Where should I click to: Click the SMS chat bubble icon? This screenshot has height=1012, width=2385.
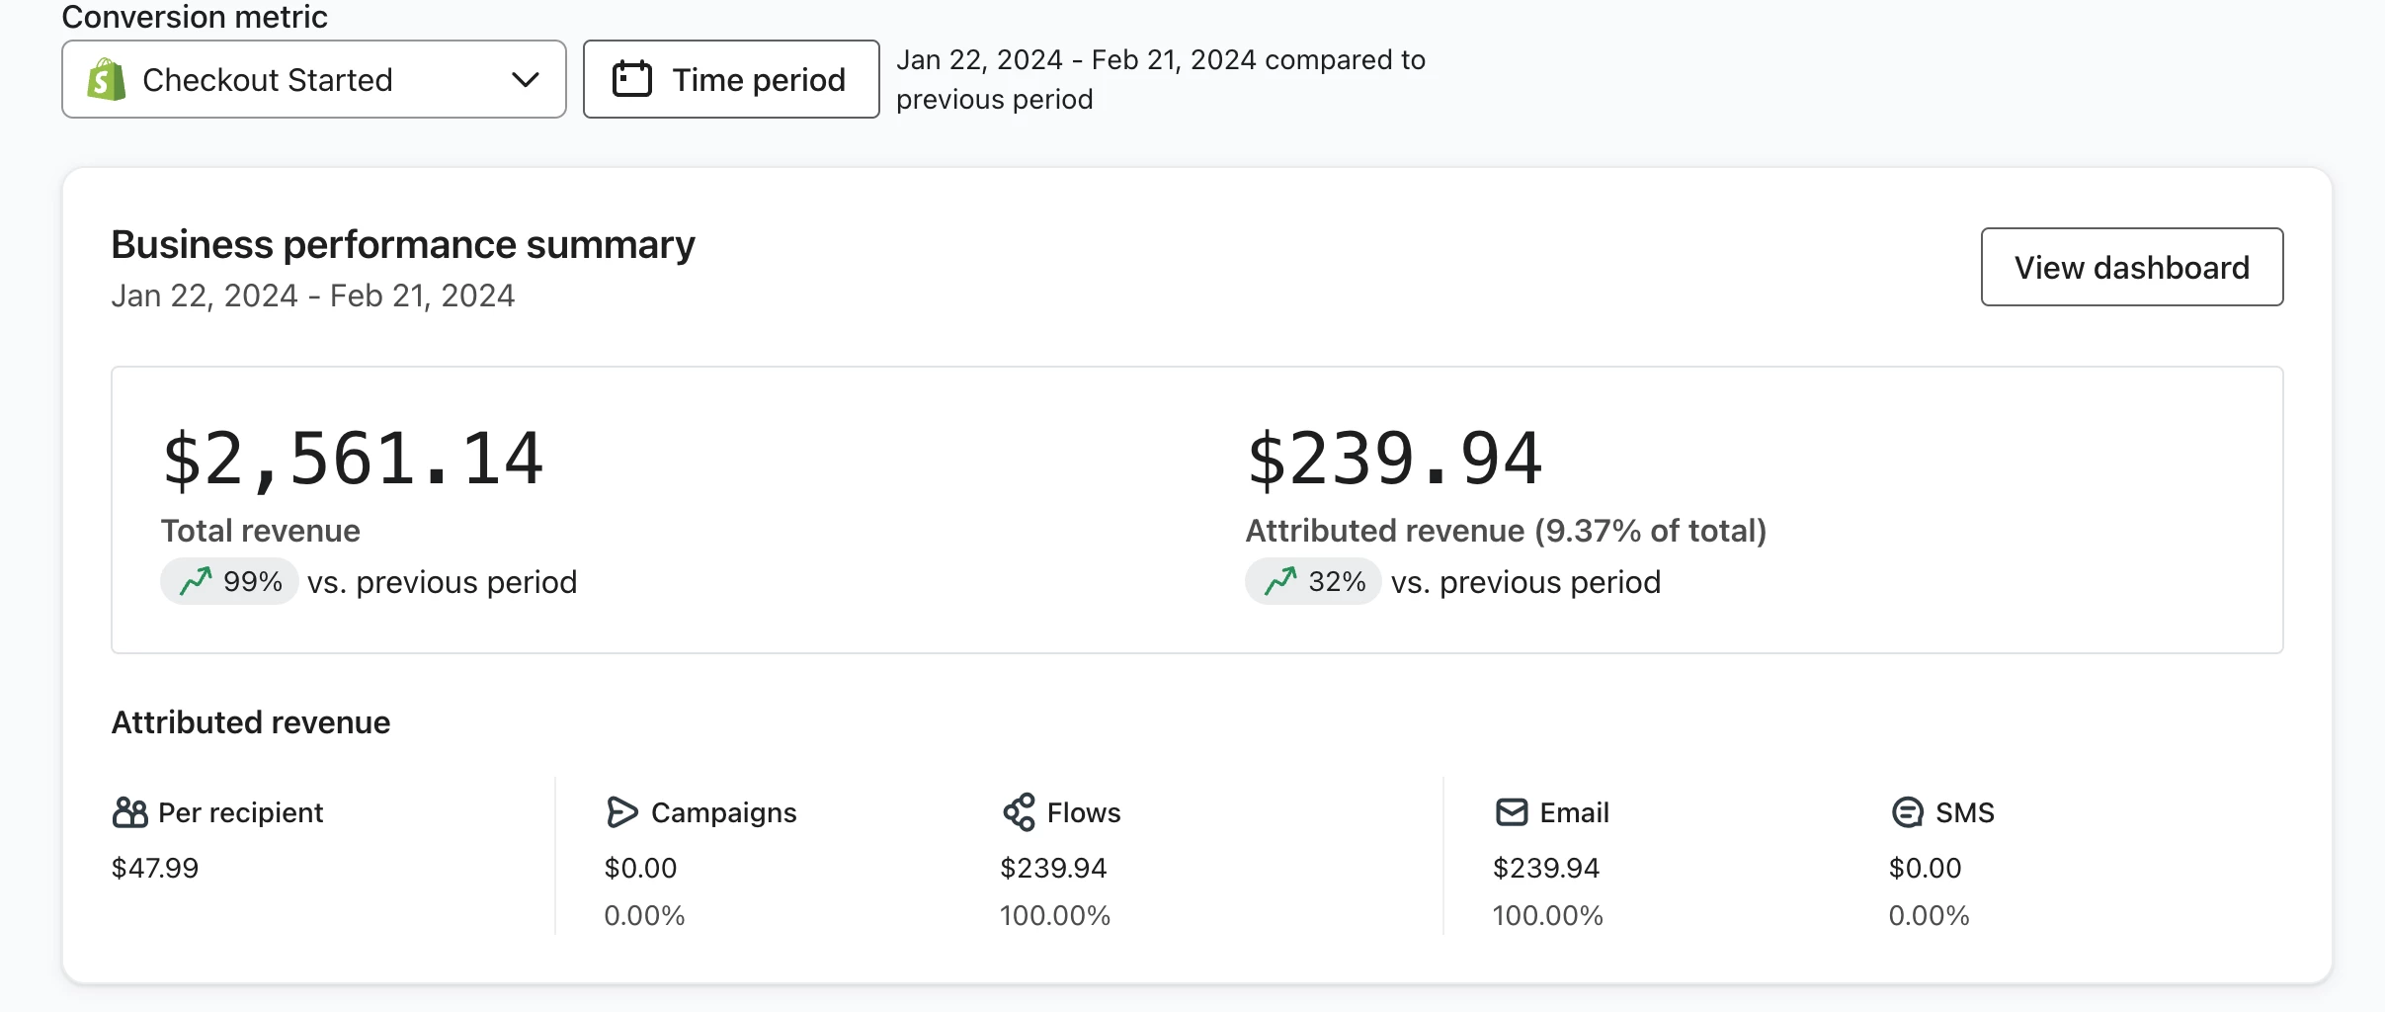pyautogui.click(x=1907, y=812)
